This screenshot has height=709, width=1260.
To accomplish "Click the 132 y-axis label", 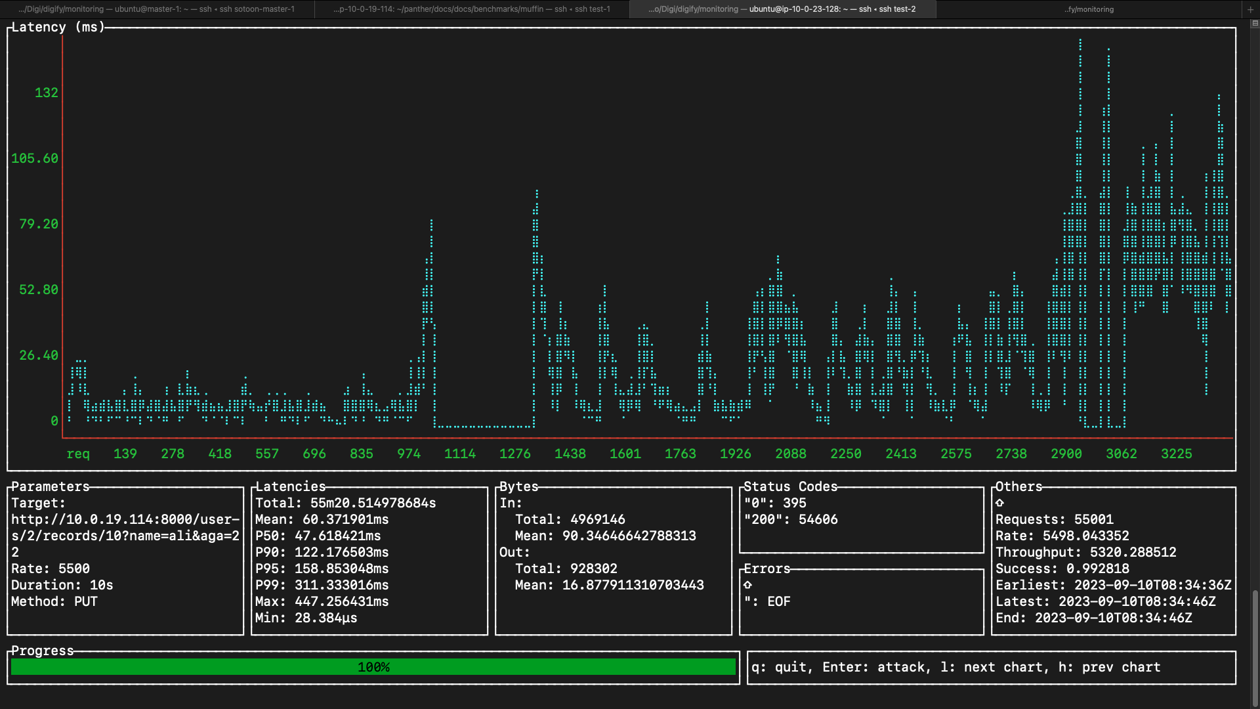I will (46, 93).
